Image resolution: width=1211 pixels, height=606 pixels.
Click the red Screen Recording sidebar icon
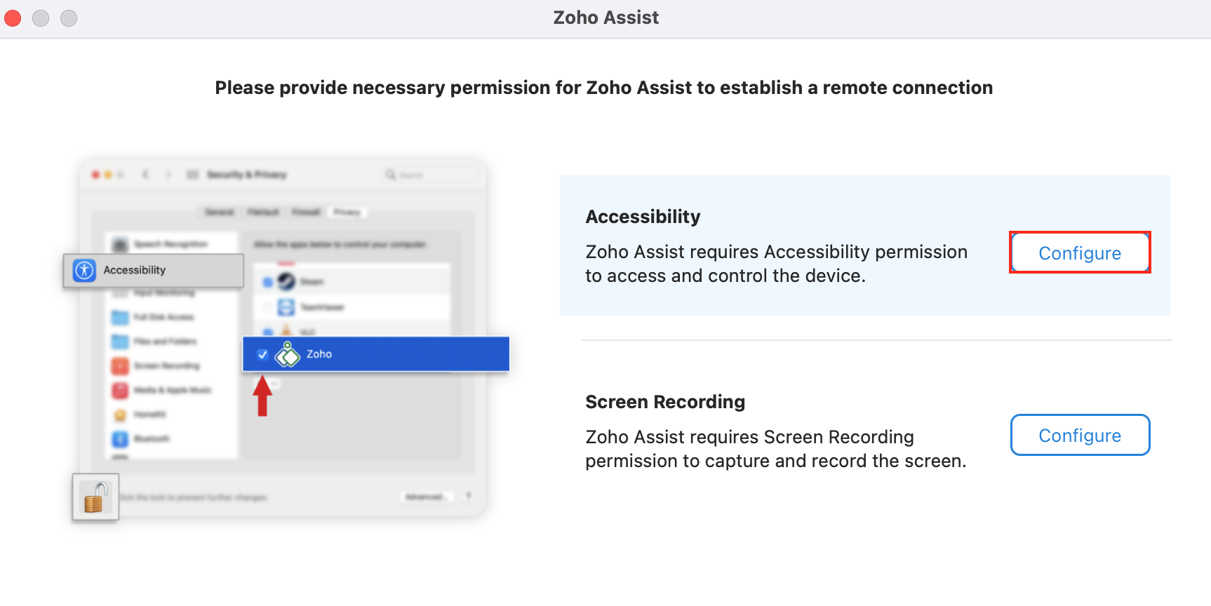120,366
